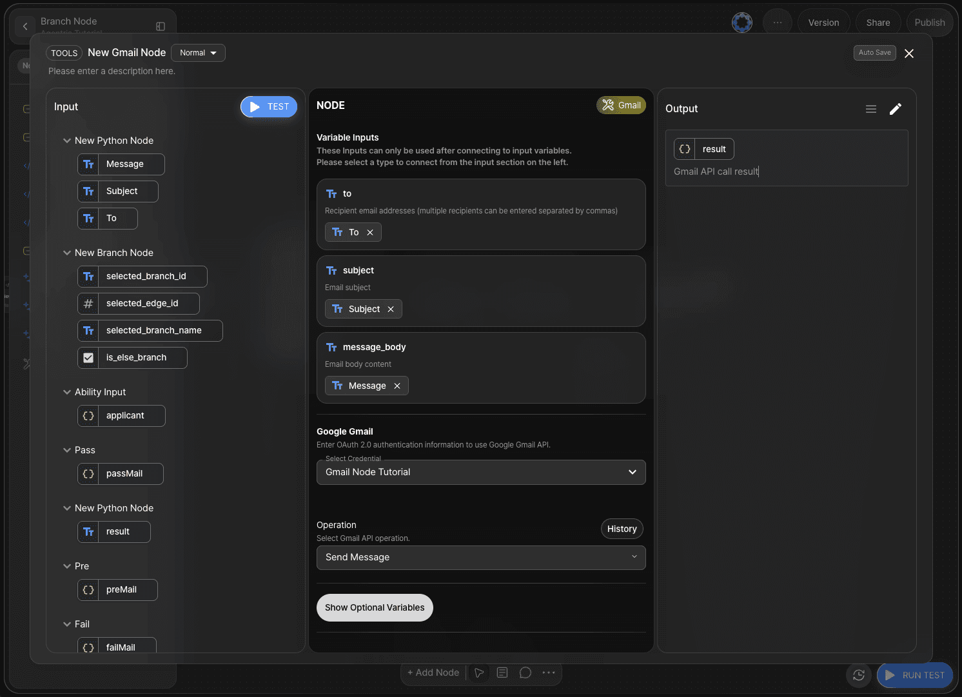Click the Auto Save badge
Viewport: 962px width, 697px height.
coord(874,53)
